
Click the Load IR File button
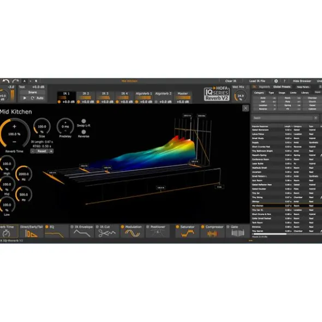[257, 81]
